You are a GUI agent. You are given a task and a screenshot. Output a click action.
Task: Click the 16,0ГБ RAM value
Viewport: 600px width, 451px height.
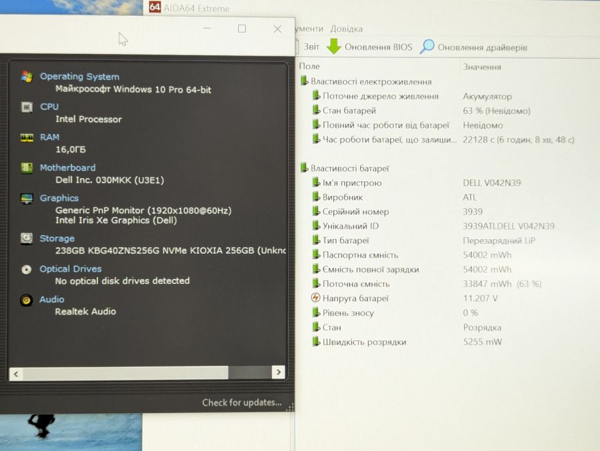pyautogui.click(x=71, y=149)
